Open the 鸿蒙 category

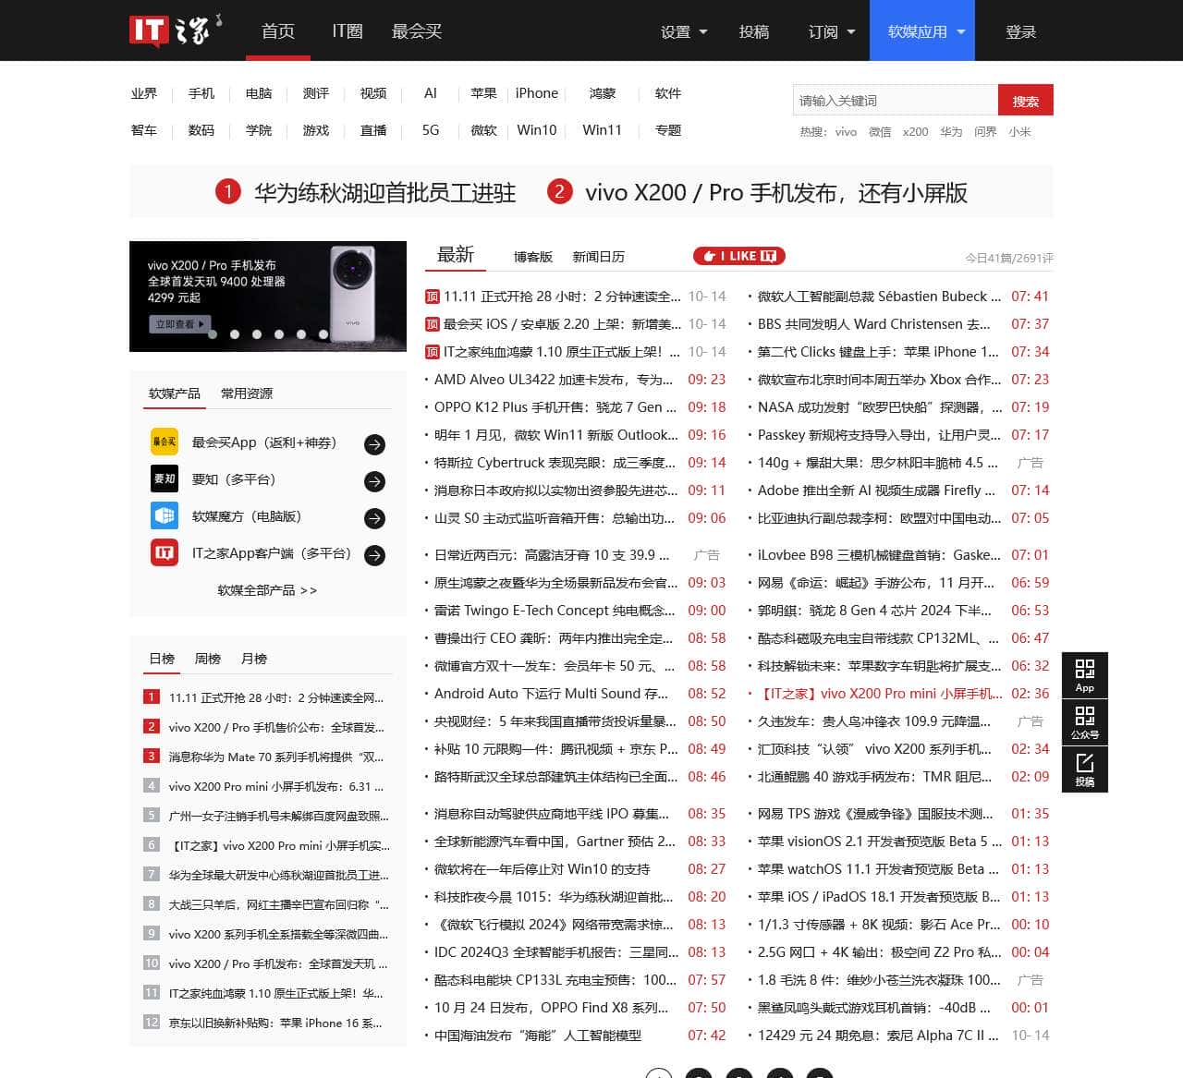[603, 93]
